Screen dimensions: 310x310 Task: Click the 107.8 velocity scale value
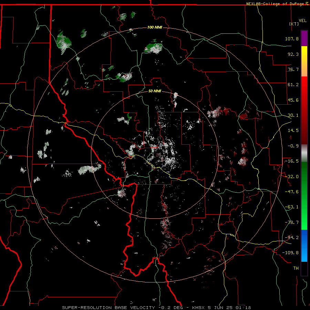(292, 39)
